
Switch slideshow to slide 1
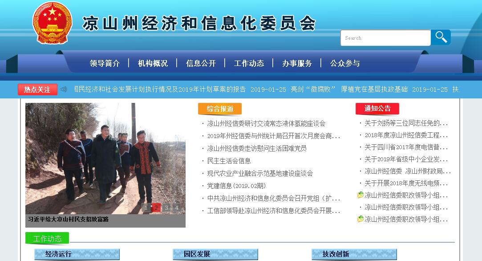[146, 208]
